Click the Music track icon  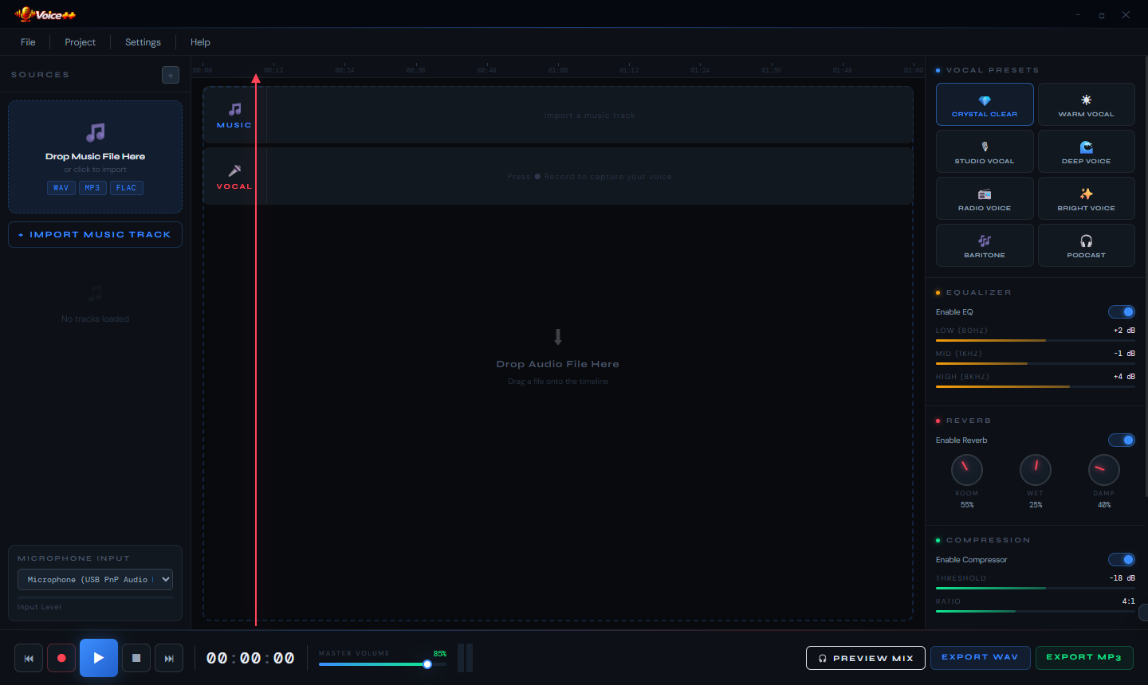coord(234,109)
